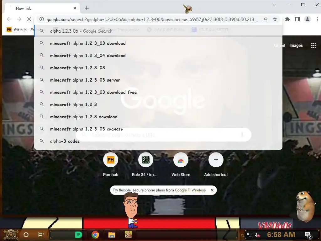Open the Rule 34 shortcut tile
Viewport: 321px width, 241px height.
(145, 164)
